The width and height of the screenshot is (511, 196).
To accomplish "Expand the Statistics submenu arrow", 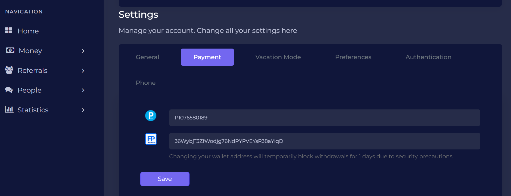I will pos(83,110).
